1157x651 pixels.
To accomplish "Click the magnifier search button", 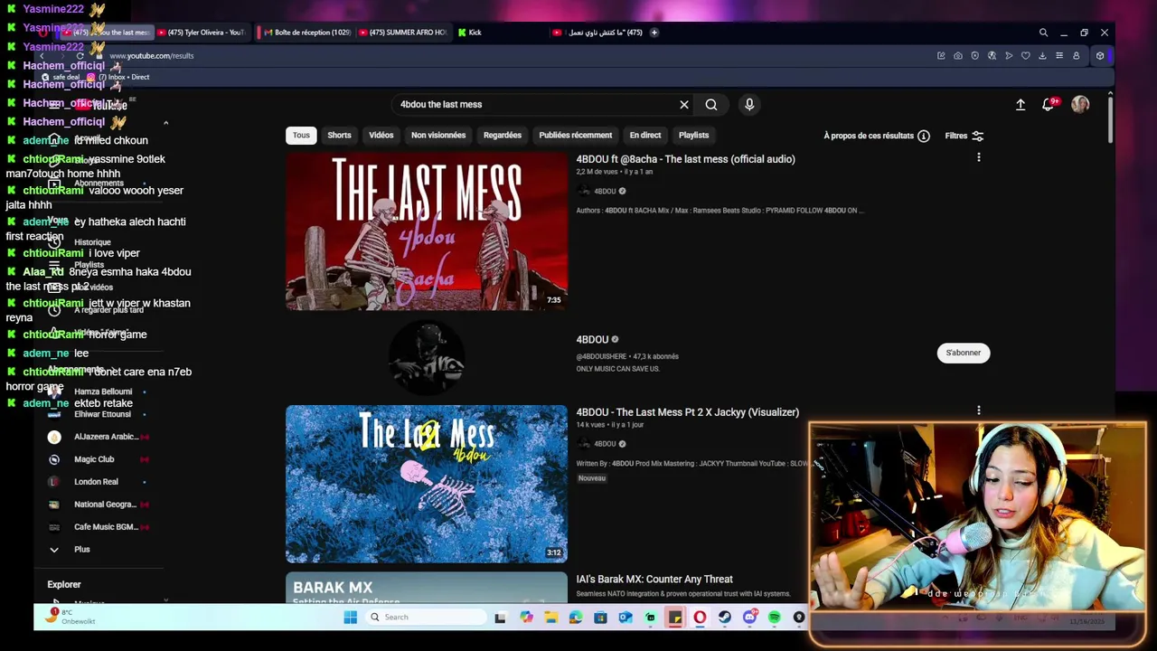I will pos(711,104).
